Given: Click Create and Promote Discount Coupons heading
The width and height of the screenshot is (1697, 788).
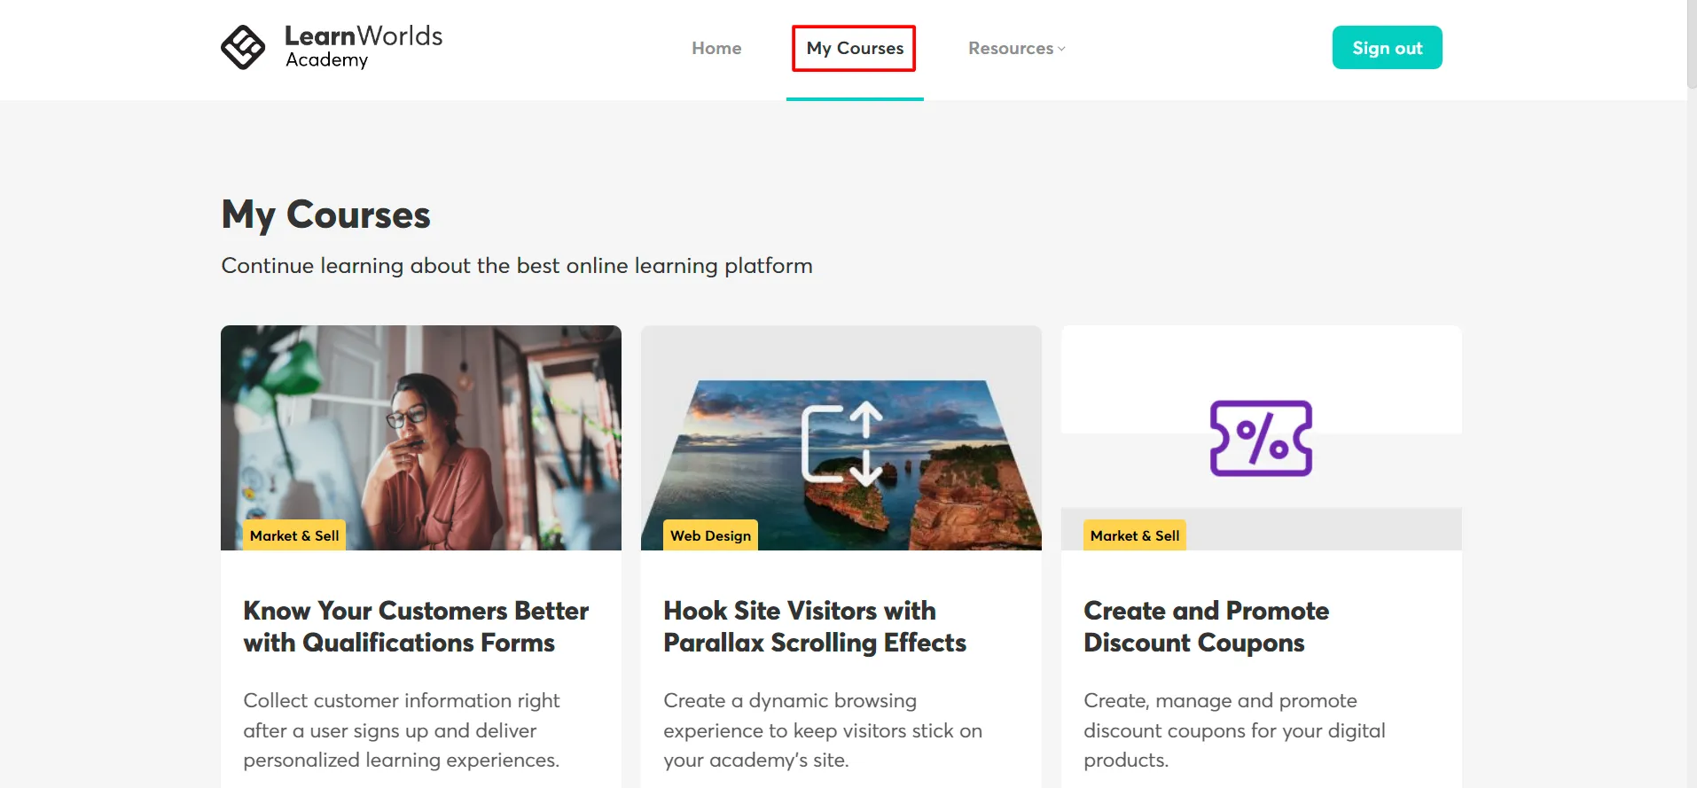Looking at the screenshot, I should point(1206,627).
